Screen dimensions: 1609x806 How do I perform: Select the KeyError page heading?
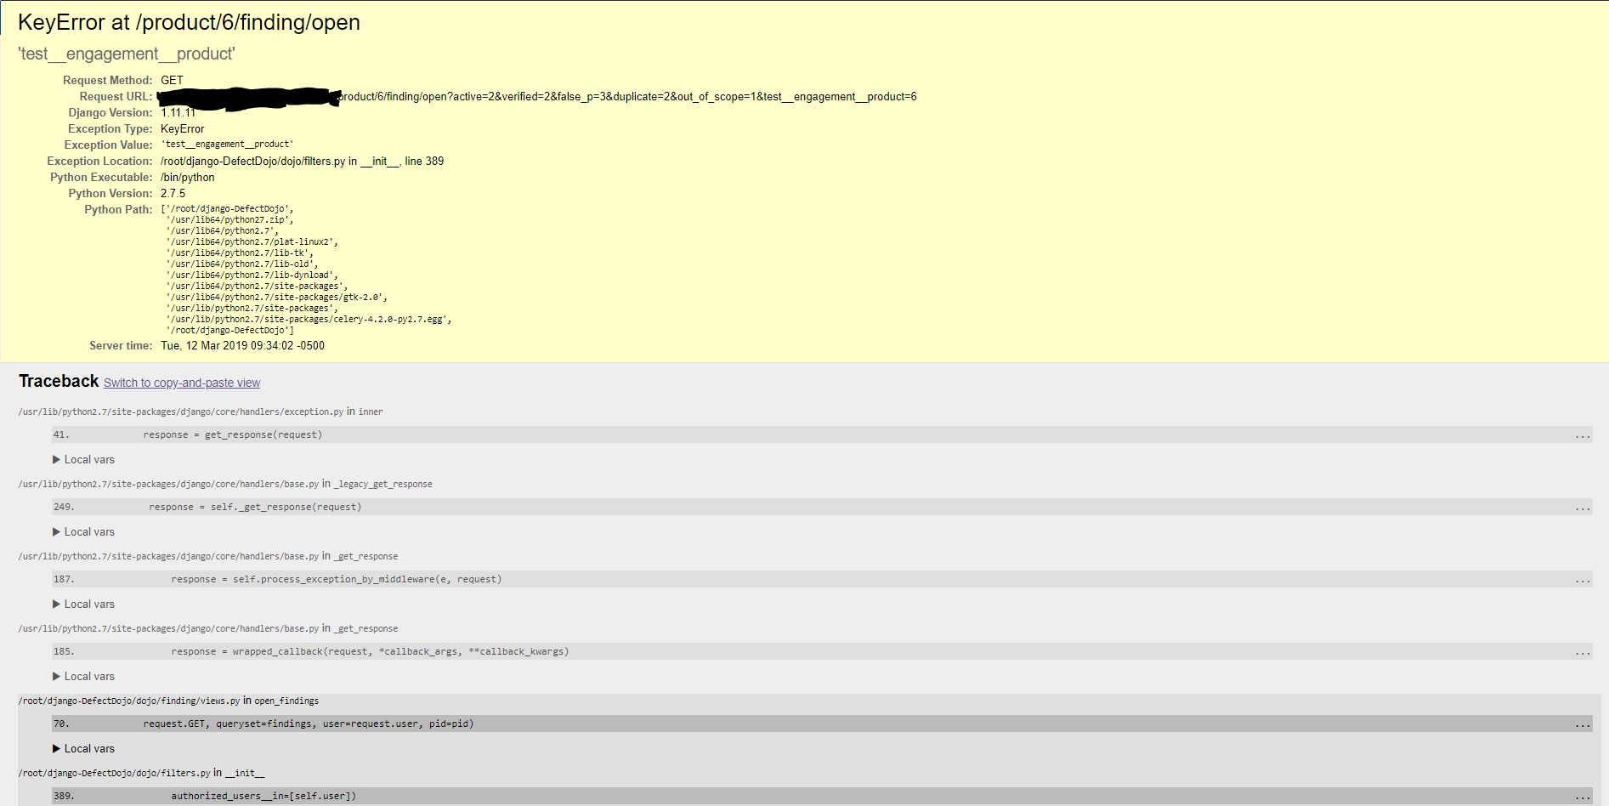click(x=190, y=22)
